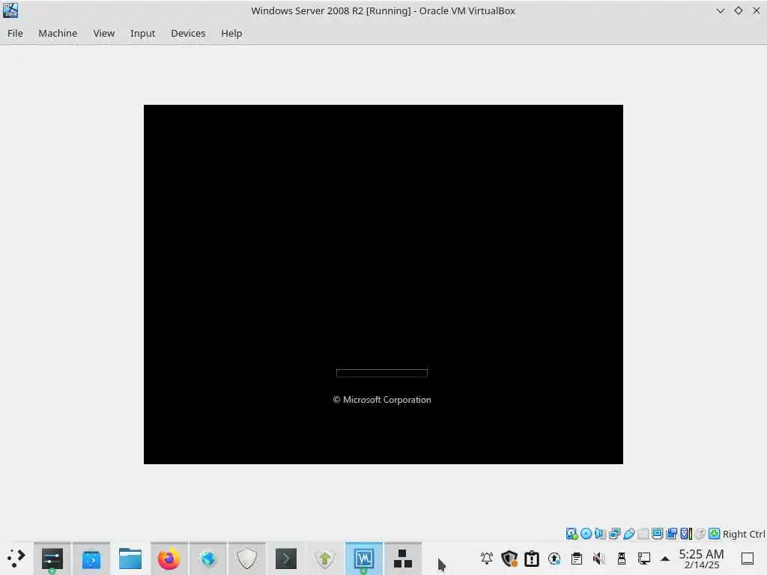Open the clipboard tray icon
This screenshot has height=575, width=767.
point(577,558)
